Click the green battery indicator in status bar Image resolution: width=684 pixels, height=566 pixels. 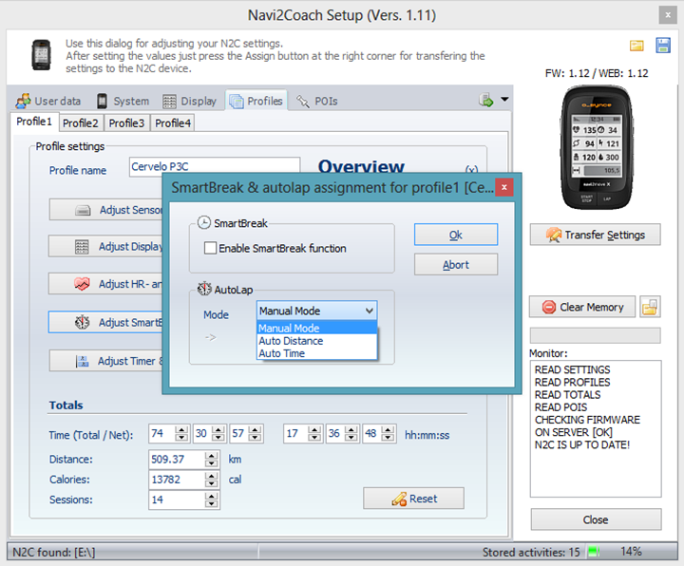pyautogui.click(x=593, y=552)
